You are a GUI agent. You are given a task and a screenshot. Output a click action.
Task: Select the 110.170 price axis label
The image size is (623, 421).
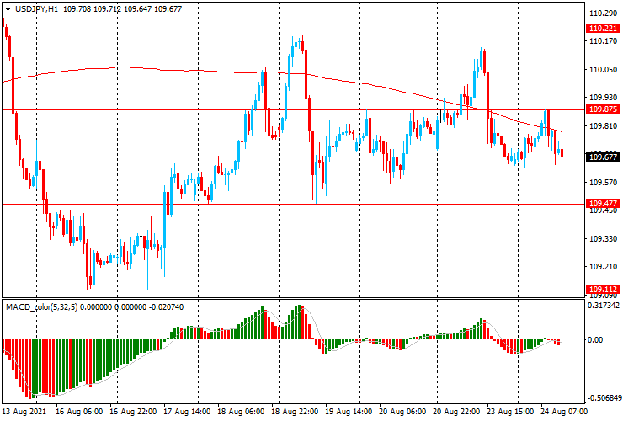point(603,41)
